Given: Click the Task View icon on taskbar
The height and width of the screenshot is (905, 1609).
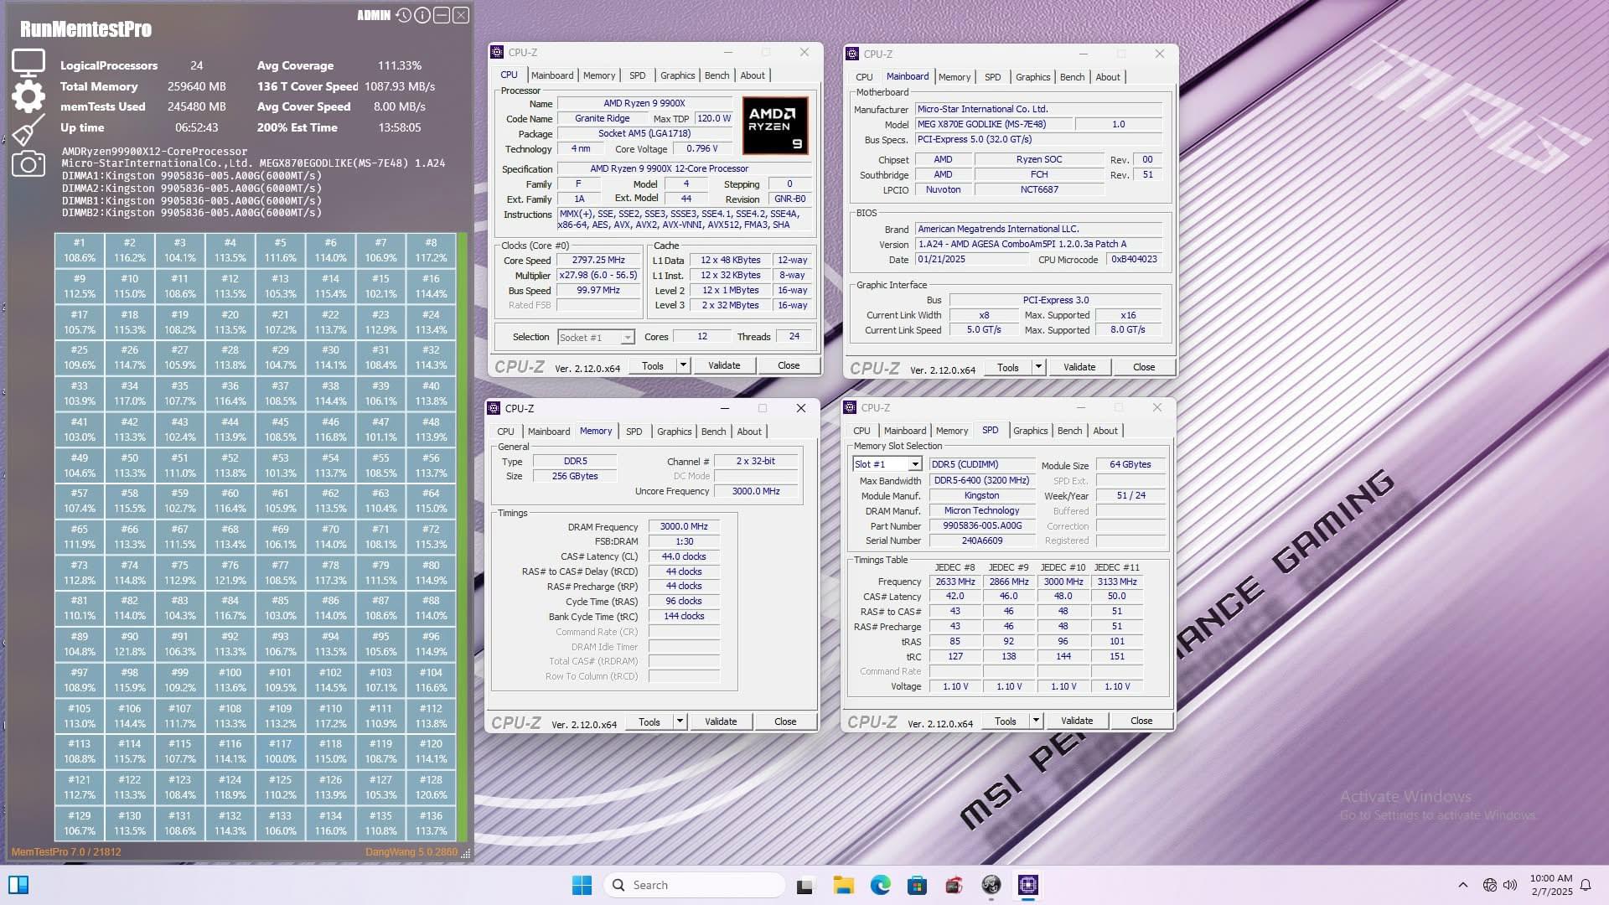Looking at the screenshot, I should click(x=805, y=886).
